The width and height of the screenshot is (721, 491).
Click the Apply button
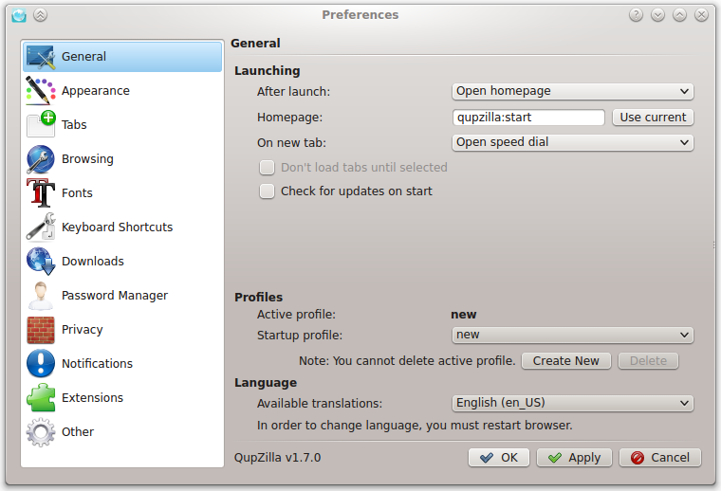574,458
